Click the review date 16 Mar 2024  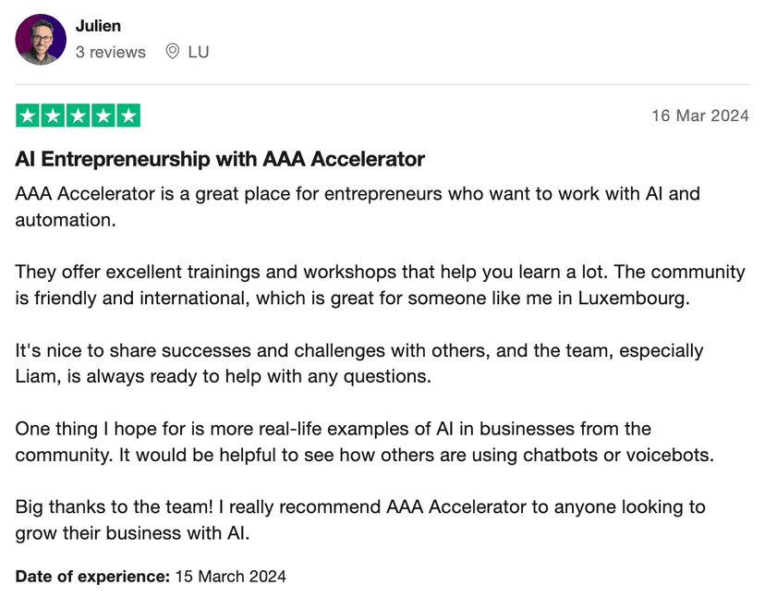(699, 116)
